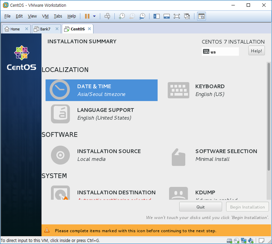Open DATE & TIME settings
The width and height of the screenshot is (272, 244).
[x=101, y=90]
